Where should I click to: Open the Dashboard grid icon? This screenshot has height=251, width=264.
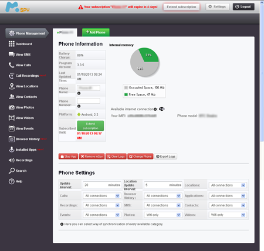coord(12,44)
